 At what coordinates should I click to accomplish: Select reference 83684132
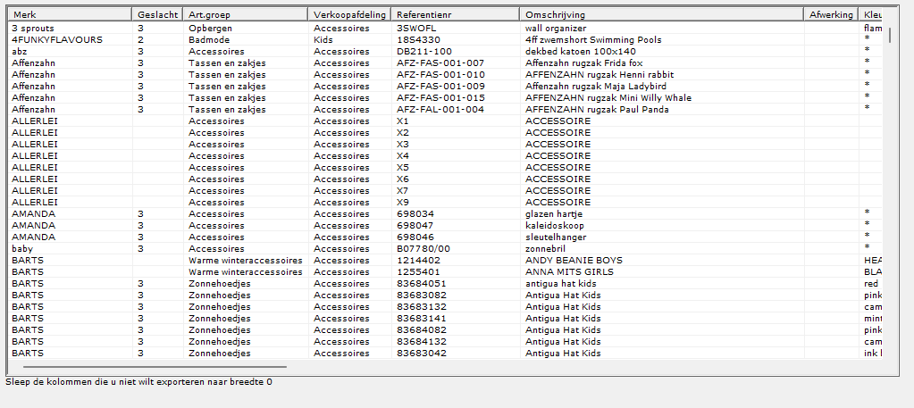(422, 342)
